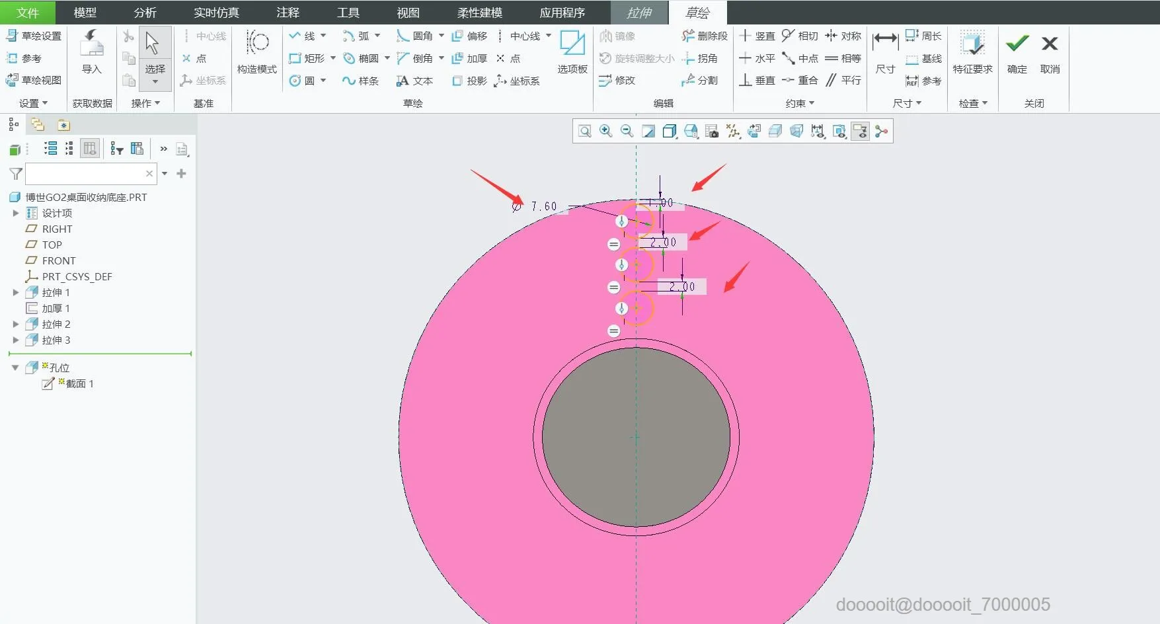Viewport: 1160px width, 624px height.
Task: Apply the 相切 tangent constraint
Action: coord(800,36)
